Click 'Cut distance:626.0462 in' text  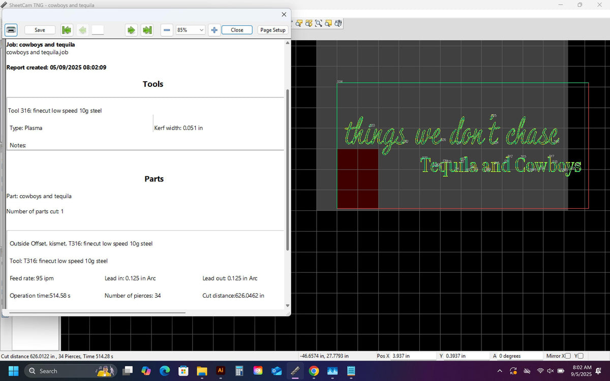233,296
